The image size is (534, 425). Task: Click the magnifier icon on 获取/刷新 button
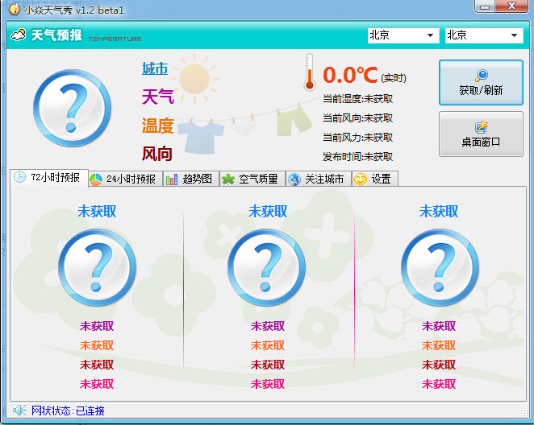(x=482, y=76)
